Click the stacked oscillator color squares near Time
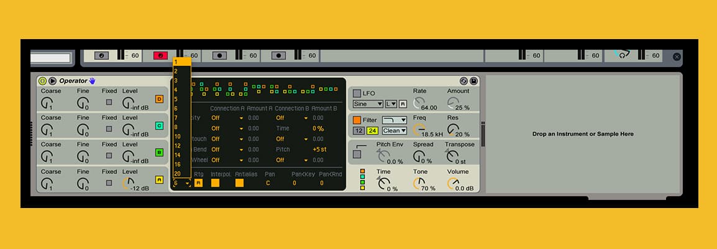Viewport: 717px width, 249px height. coord(363,179)
